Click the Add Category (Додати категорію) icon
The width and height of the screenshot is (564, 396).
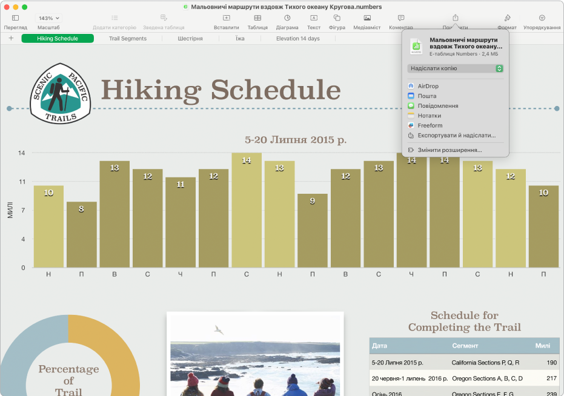point(114,18)
